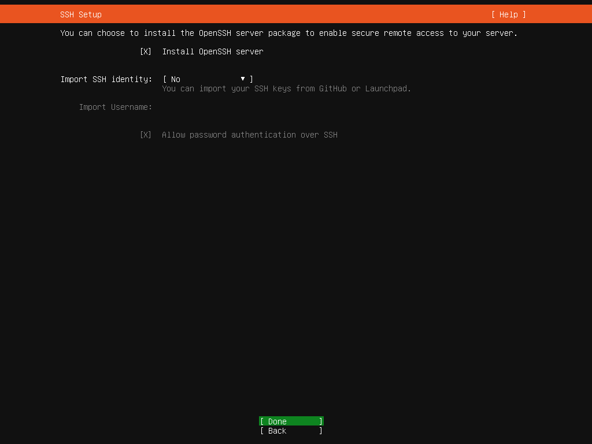Toggle the Install OpenSSH server checkbox

click(146, 51)
